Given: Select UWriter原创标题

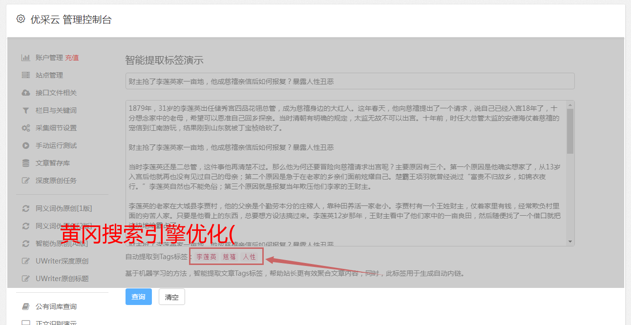Looking at the screenshot, I should [62, 279].
